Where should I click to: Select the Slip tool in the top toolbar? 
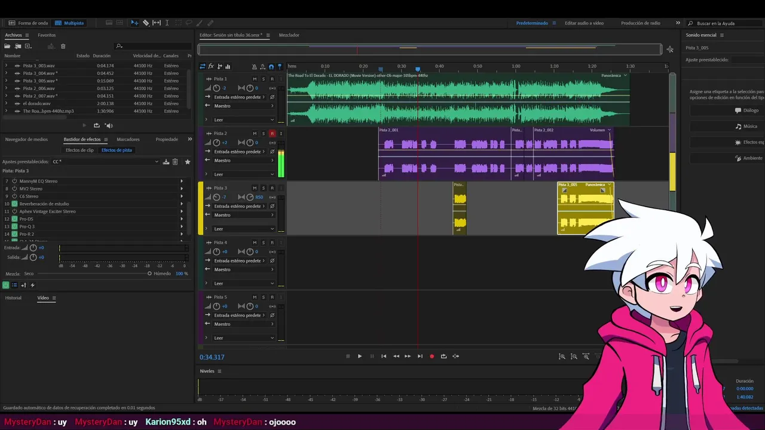[x=157, y=23]
